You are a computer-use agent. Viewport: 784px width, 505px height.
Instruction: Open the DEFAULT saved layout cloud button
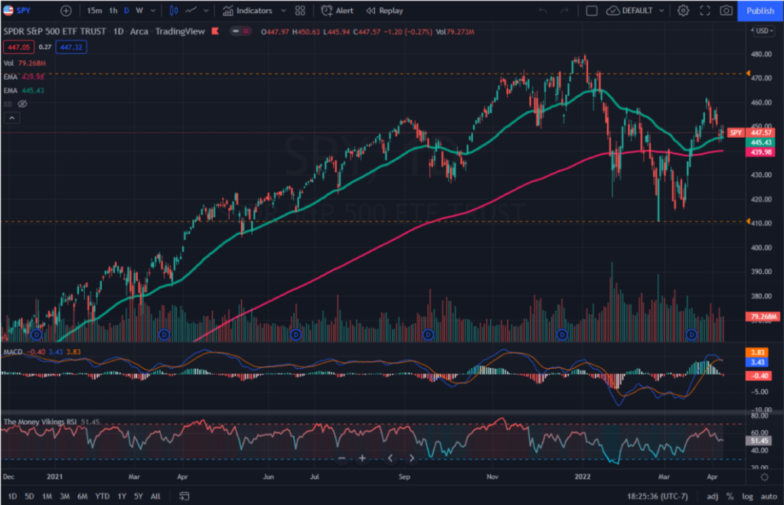629,11
